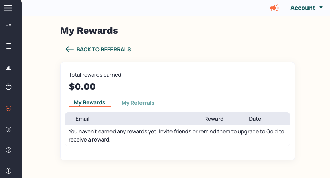Click the Reward column header
Viewport: 330px width, 178px height.
214,119
